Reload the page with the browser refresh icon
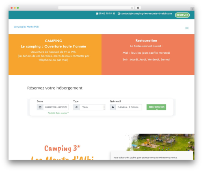 (x=132, y=8)
